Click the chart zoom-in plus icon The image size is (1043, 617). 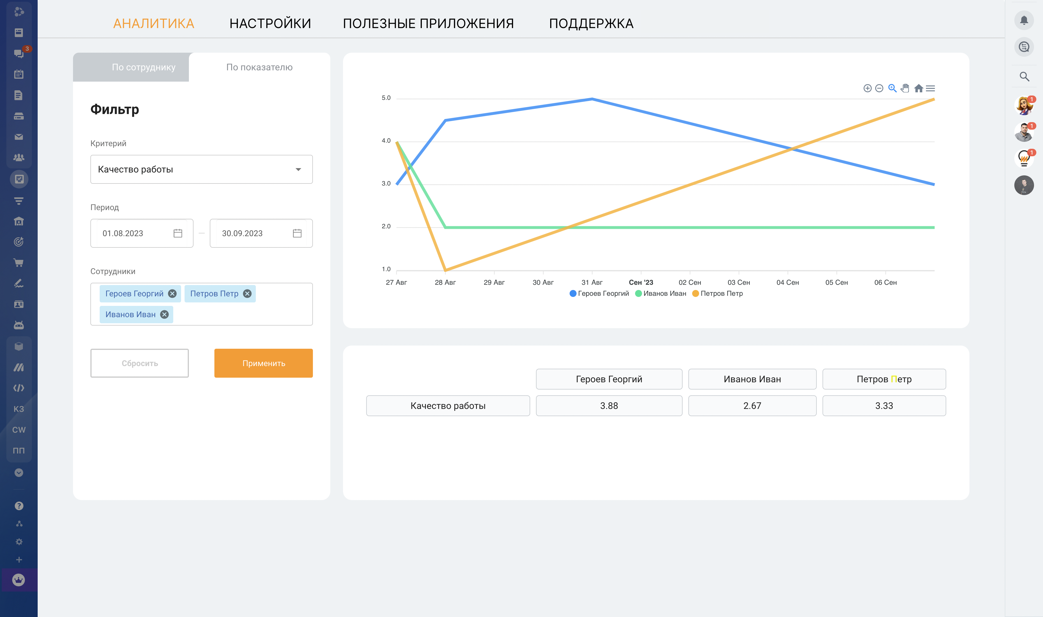tap(867, 88)
